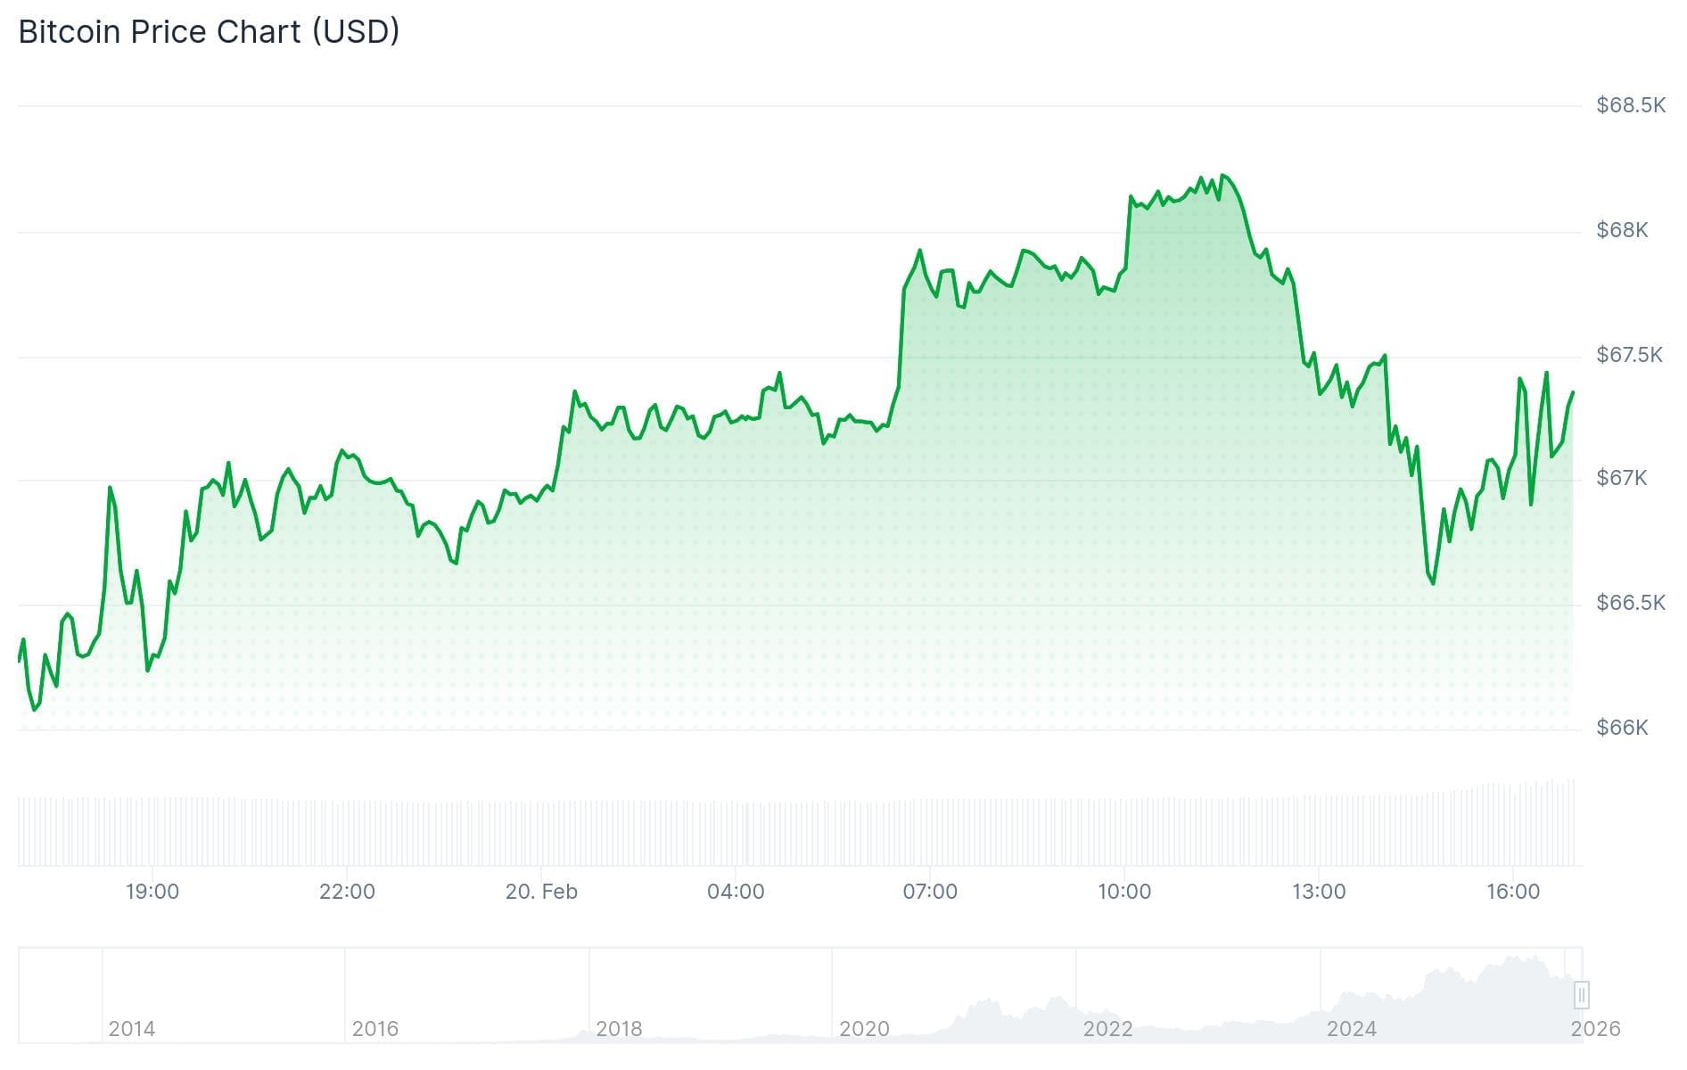The image size is (1687, 1070).
Task: Click the Bitcoin Price Chart (USD) title
Action: 209,32
